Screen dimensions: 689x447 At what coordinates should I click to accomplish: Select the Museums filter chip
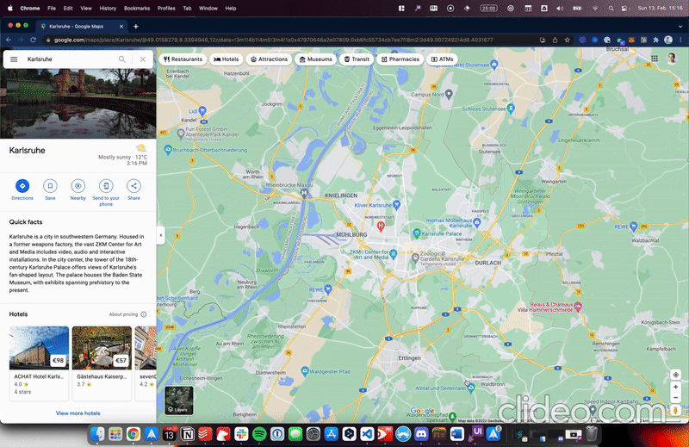(315, 59)
